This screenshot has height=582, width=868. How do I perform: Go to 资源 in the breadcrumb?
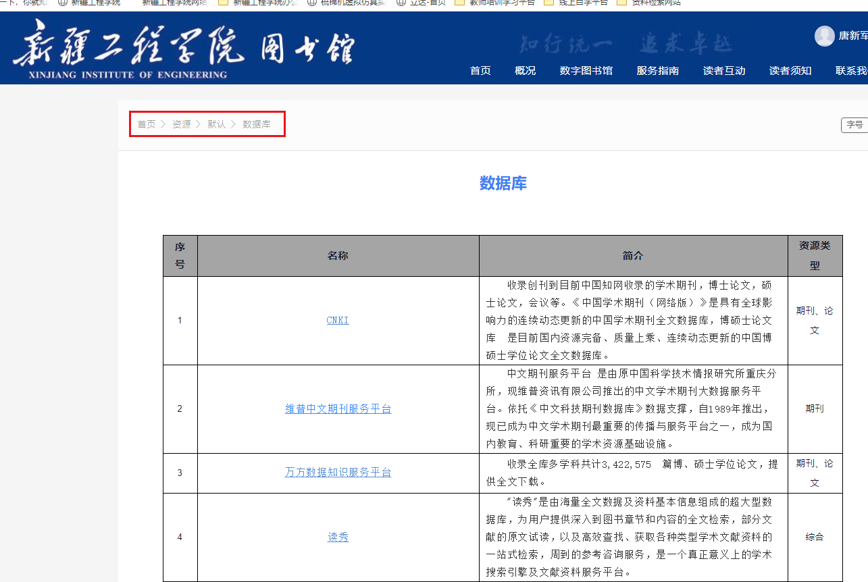point(181,124)
